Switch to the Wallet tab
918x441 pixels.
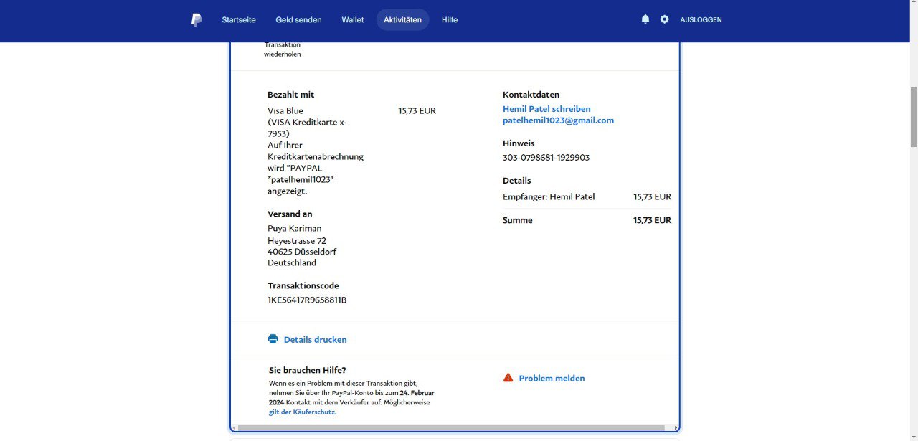[352, 20]
